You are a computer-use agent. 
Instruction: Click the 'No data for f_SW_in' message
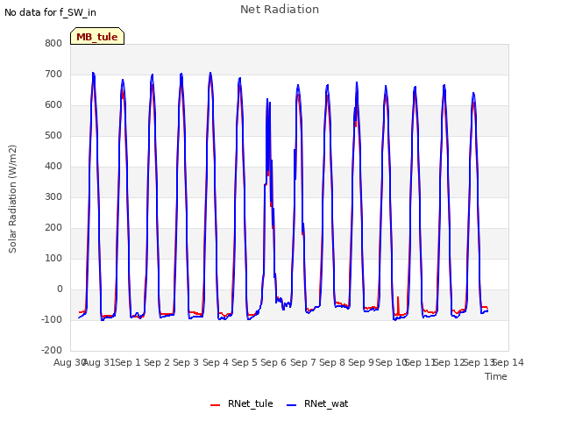point(50,12)
